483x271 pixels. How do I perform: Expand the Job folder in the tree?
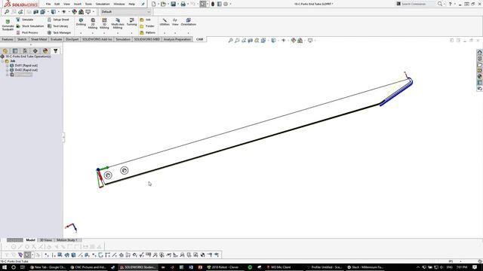click(x=2, y=61)
